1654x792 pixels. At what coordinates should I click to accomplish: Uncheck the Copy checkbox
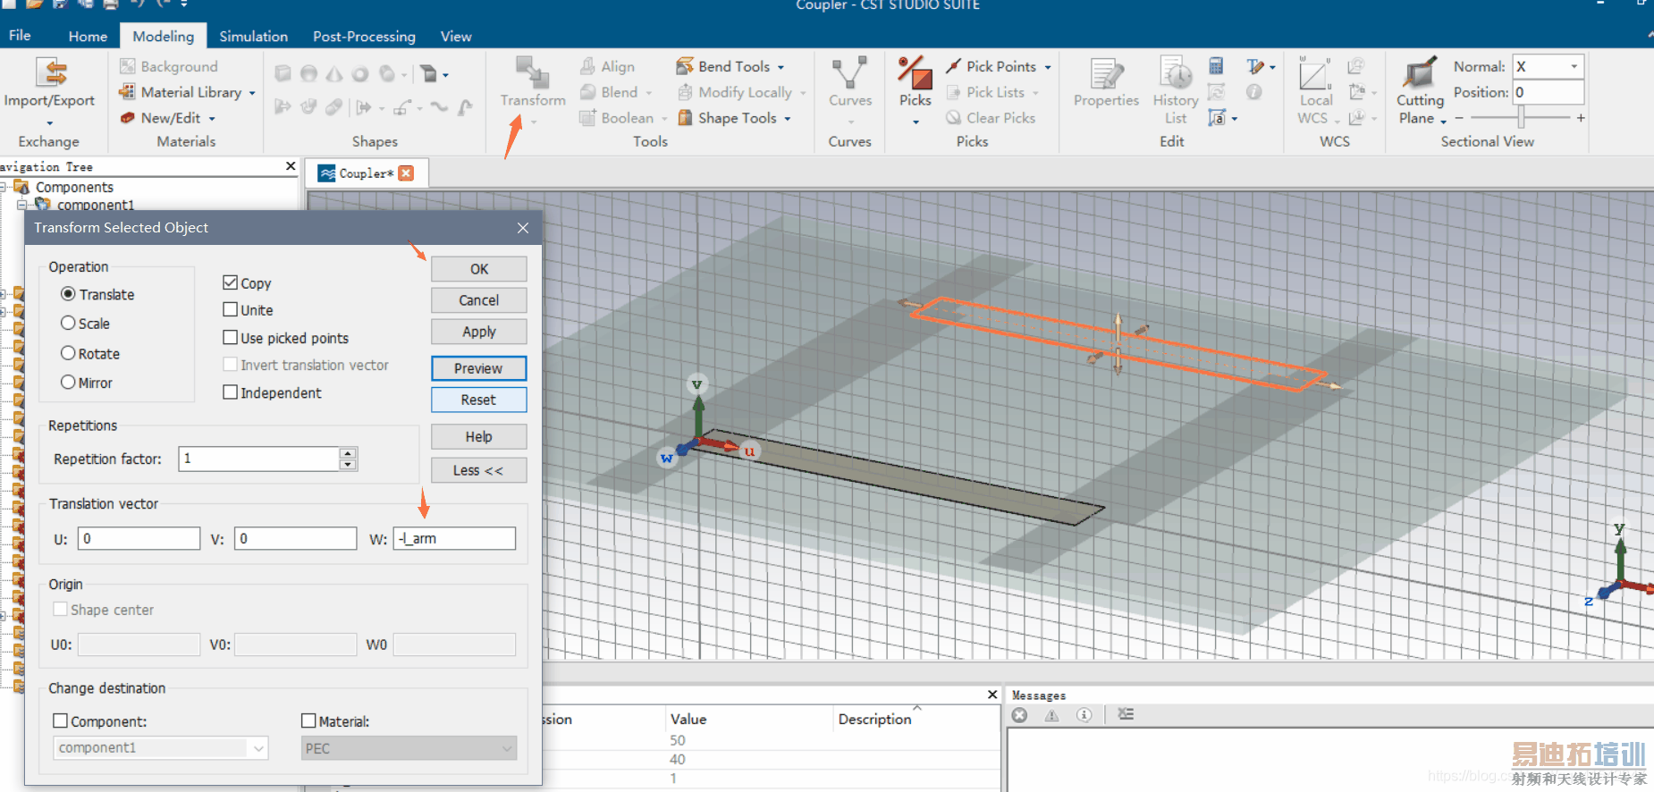point(231,282)
